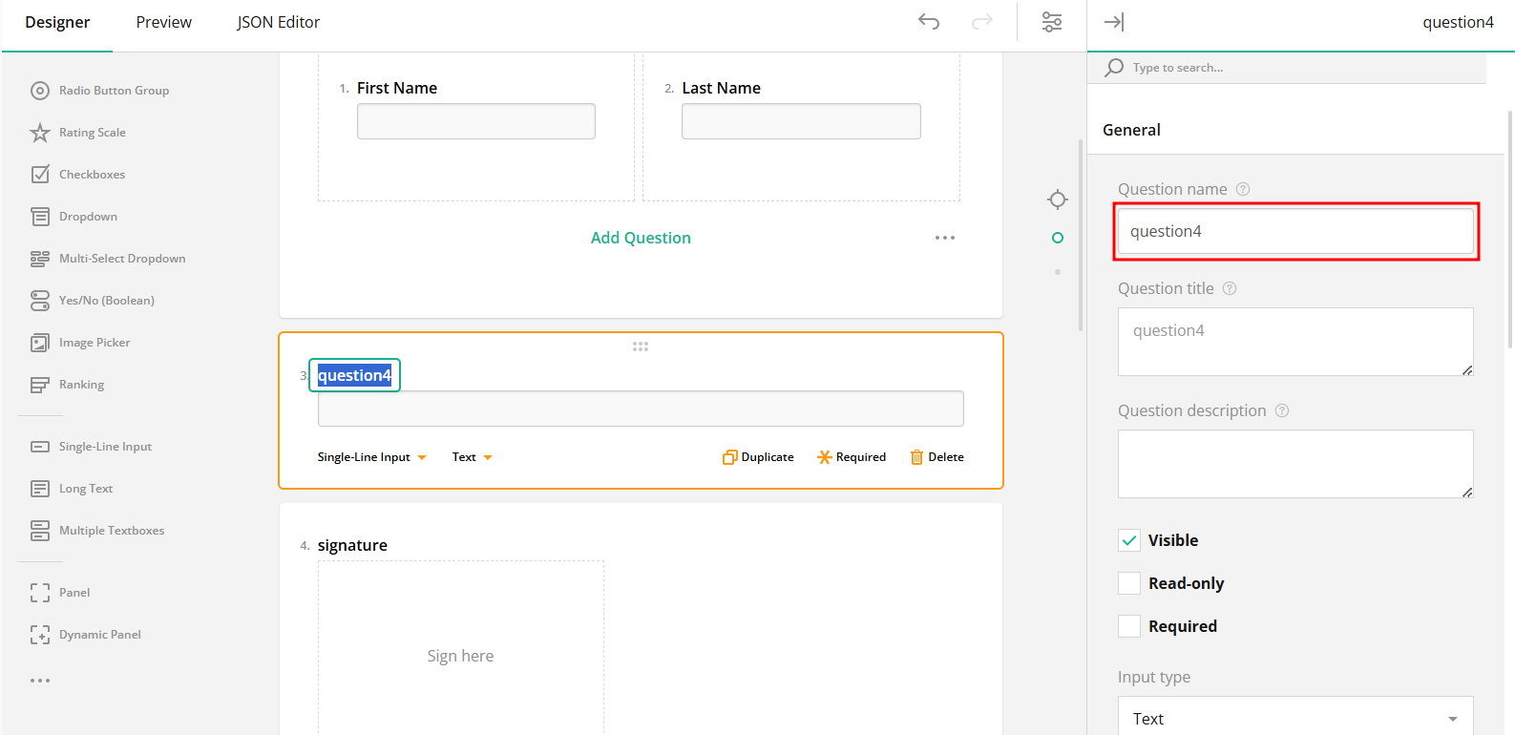Expand the Text input type dropdown on question
The width and height of the screenshot is (1515, 735).
point(472,457)
